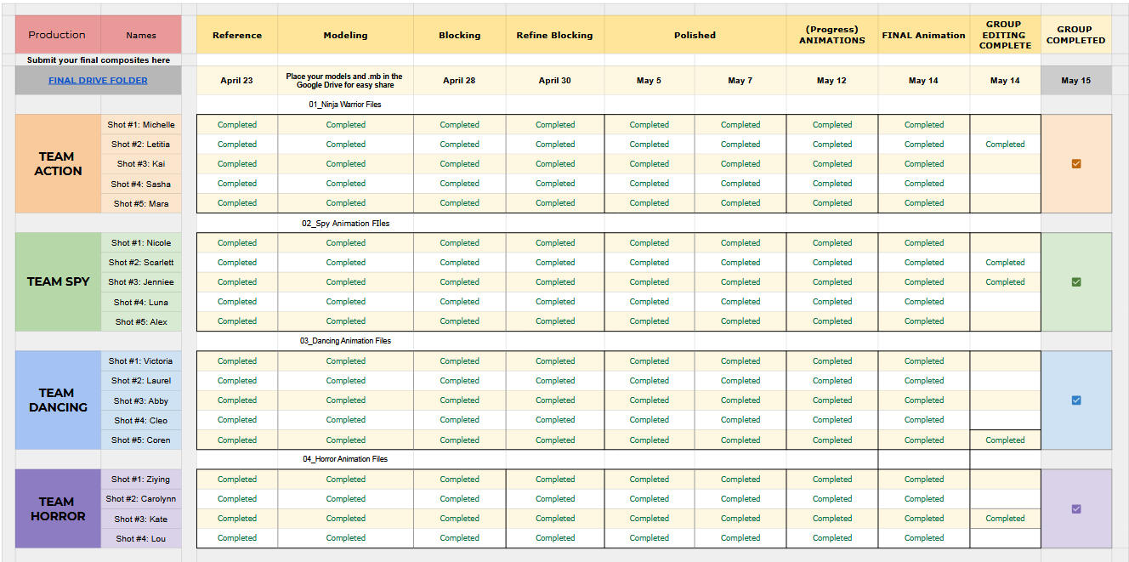Click the TEAM HORROR label cell
The image size is (1129, 562).
pos(58,508)
